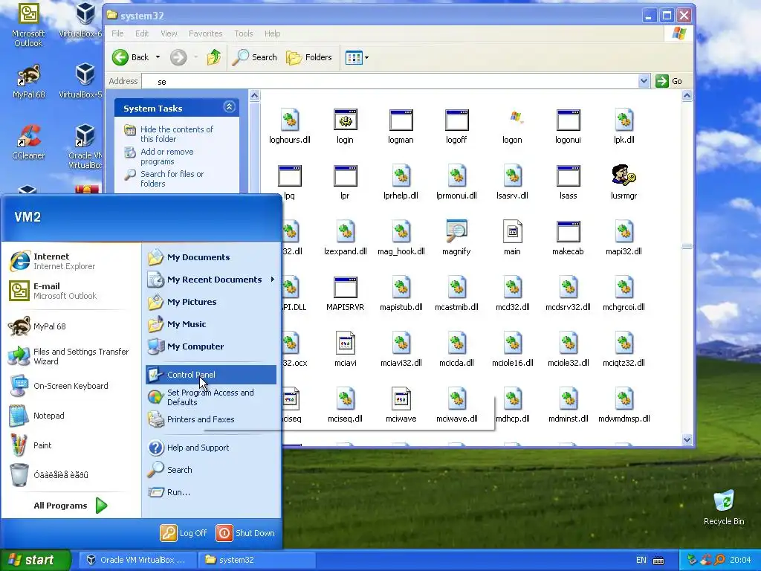Launch MyPal 68 from Start menu

click(x=71, y=326)
